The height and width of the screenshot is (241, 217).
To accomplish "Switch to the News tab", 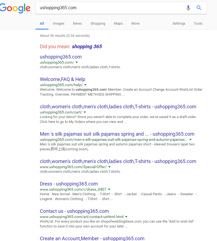I will pyautogui.click(x=77, y=24).
